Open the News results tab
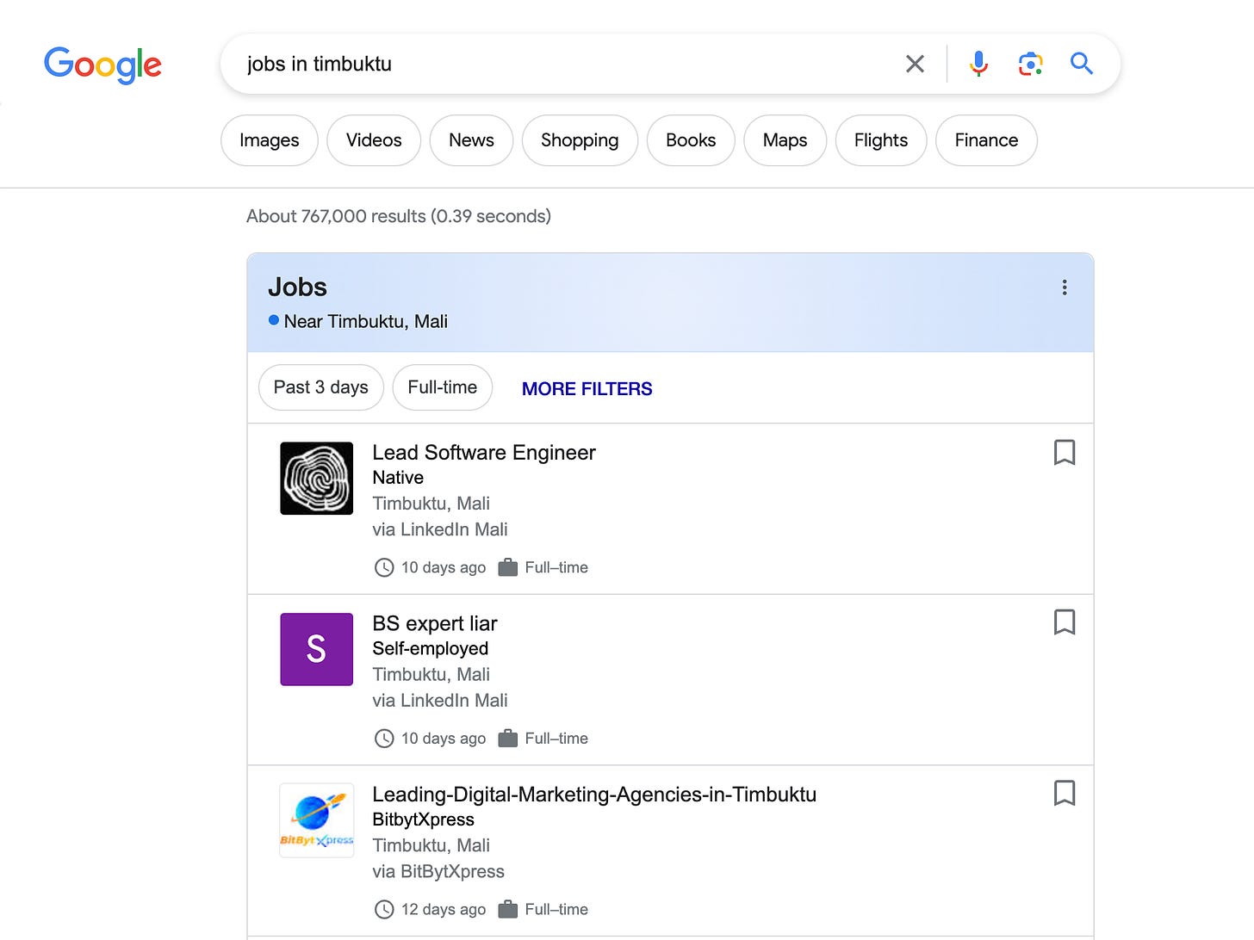Screen dimensions: 1254x940 point(471,139)
